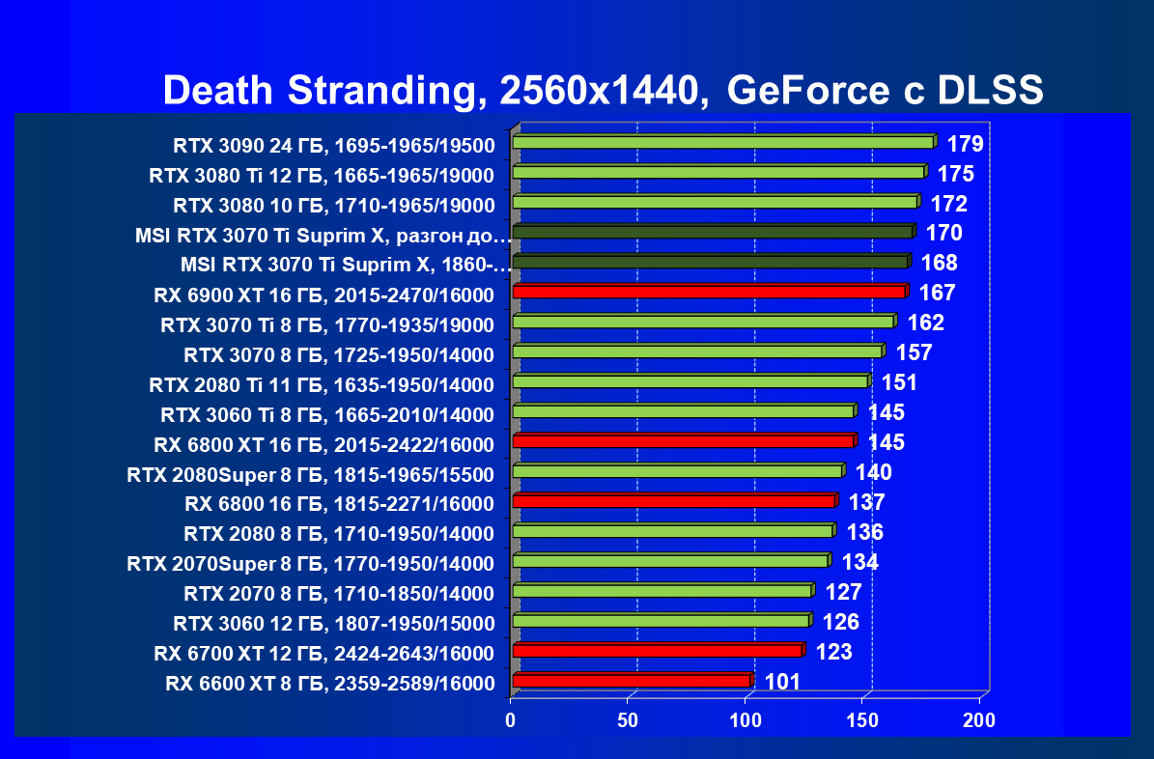Click the red RX 6600 XT bar

[x=633, y=680]
